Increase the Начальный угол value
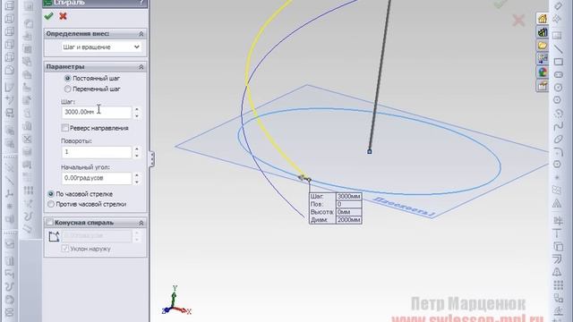The width and height of the screenshot is (573, 322). (x=137, y=175)
